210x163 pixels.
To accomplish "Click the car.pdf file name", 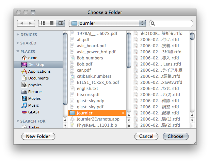I will coord(84,70).
